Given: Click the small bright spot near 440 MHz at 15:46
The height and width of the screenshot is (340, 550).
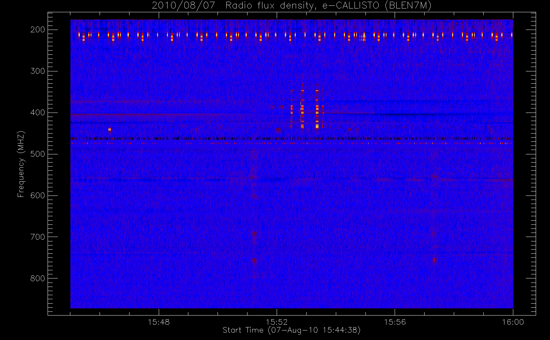Looking at the screenshot, I should (x=109, y=130).
